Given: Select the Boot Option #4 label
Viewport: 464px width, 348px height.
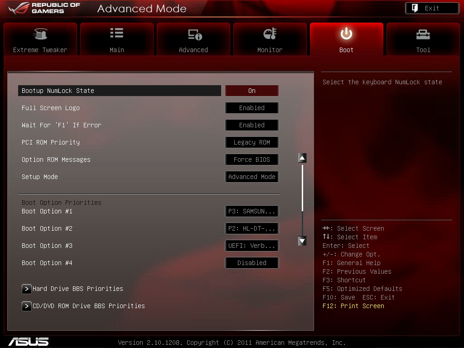Looking at the screenshot, I should tap(47, 263).
